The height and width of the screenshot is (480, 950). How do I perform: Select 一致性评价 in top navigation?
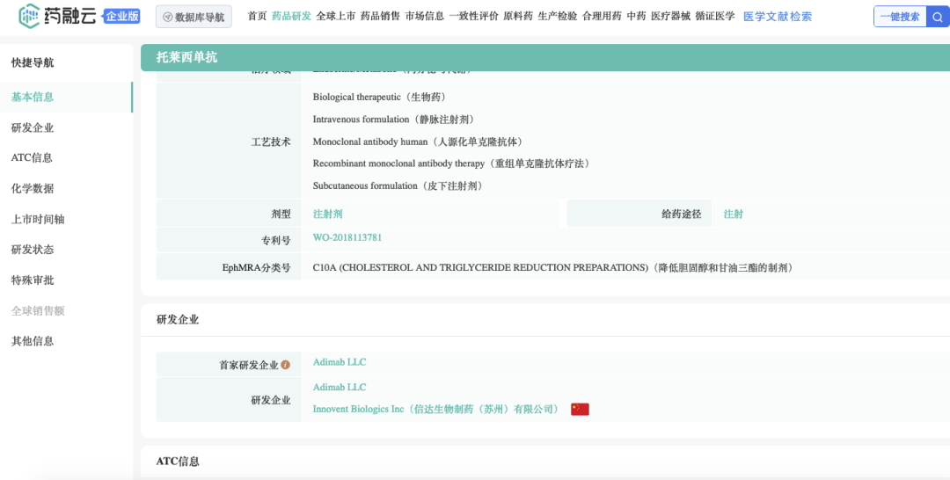pos(473,17)
